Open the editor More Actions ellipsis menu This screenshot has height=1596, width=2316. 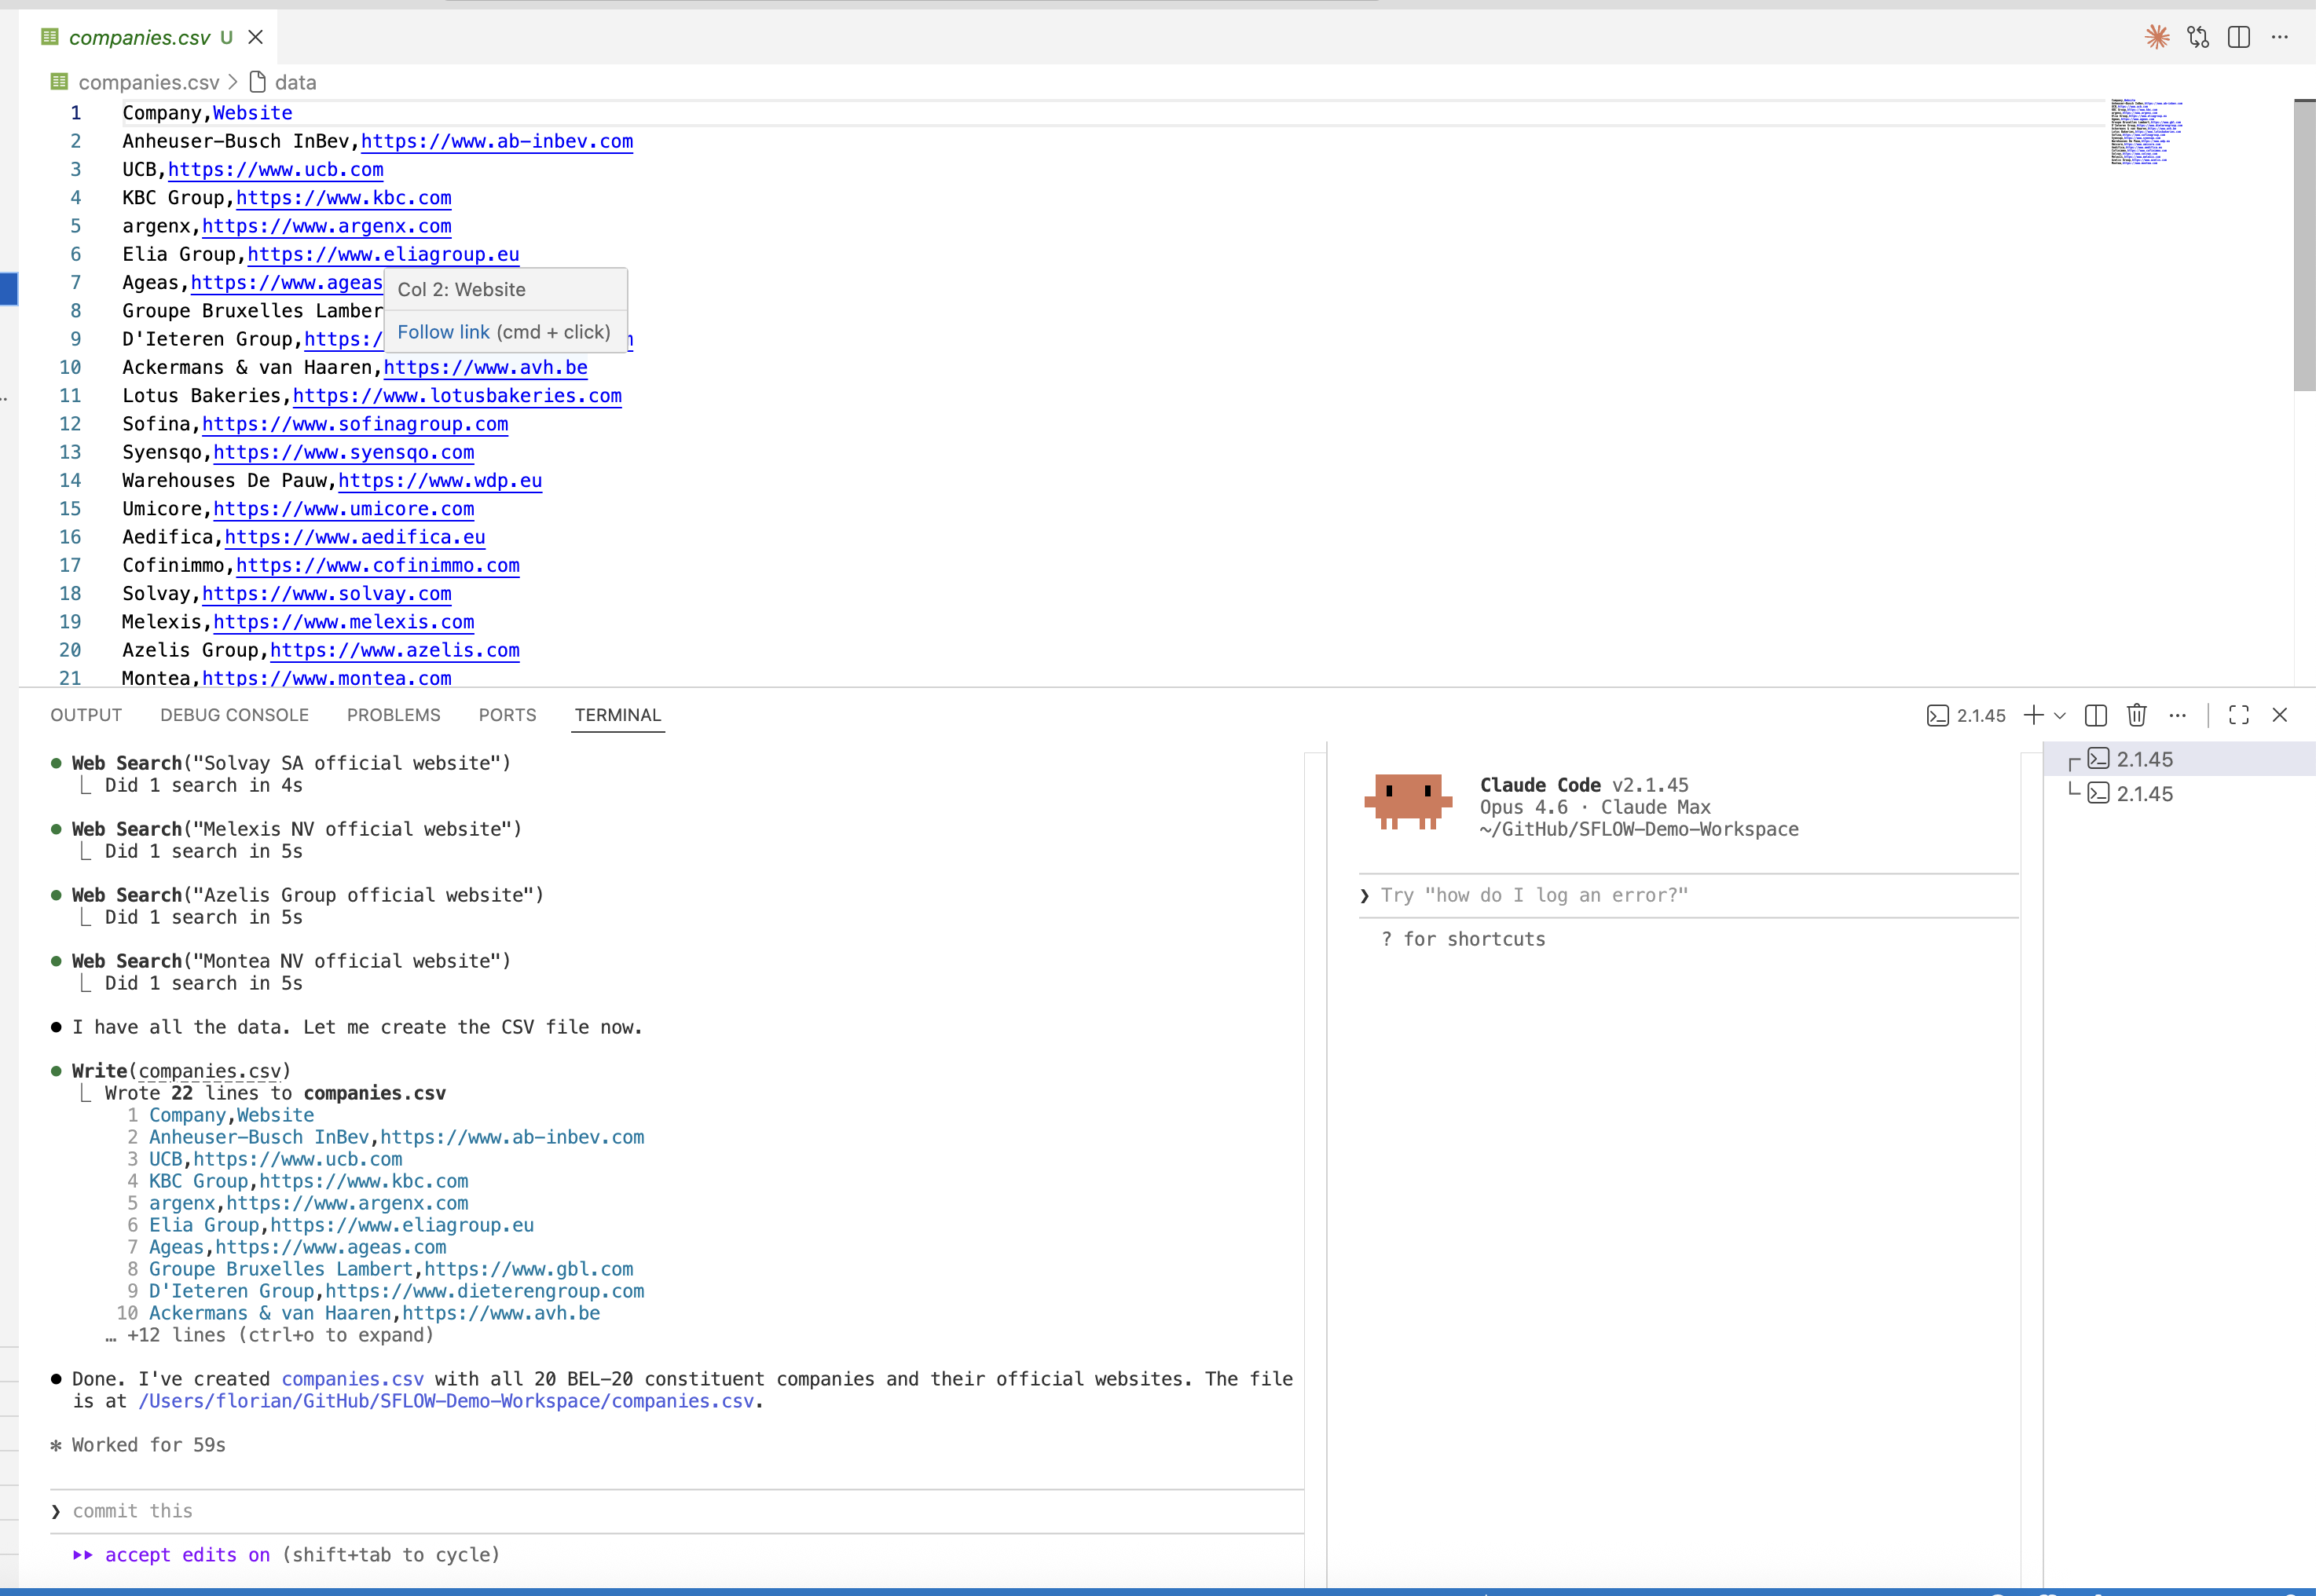click(2280, 37)
